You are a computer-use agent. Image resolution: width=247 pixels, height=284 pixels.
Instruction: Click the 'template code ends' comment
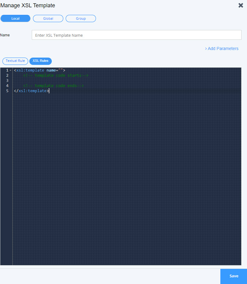[53, 86]
